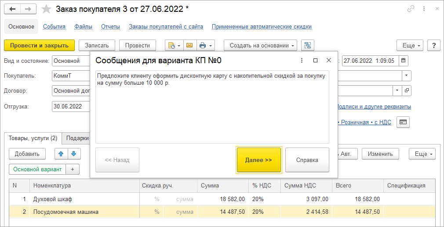
Task: Select the Посудомоечная машина row
Action: (66, 212)
